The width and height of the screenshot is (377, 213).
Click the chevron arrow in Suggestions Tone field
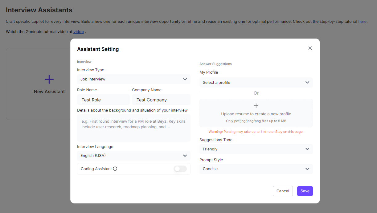tap(307, 149)
